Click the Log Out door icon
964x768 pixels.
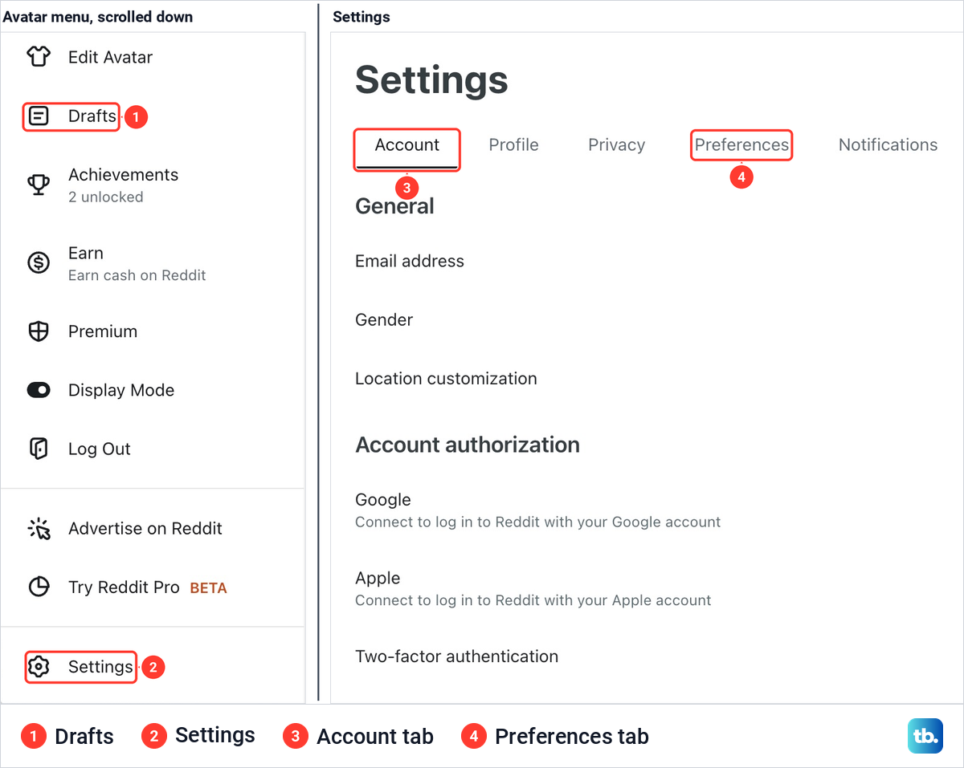(39, 449)
